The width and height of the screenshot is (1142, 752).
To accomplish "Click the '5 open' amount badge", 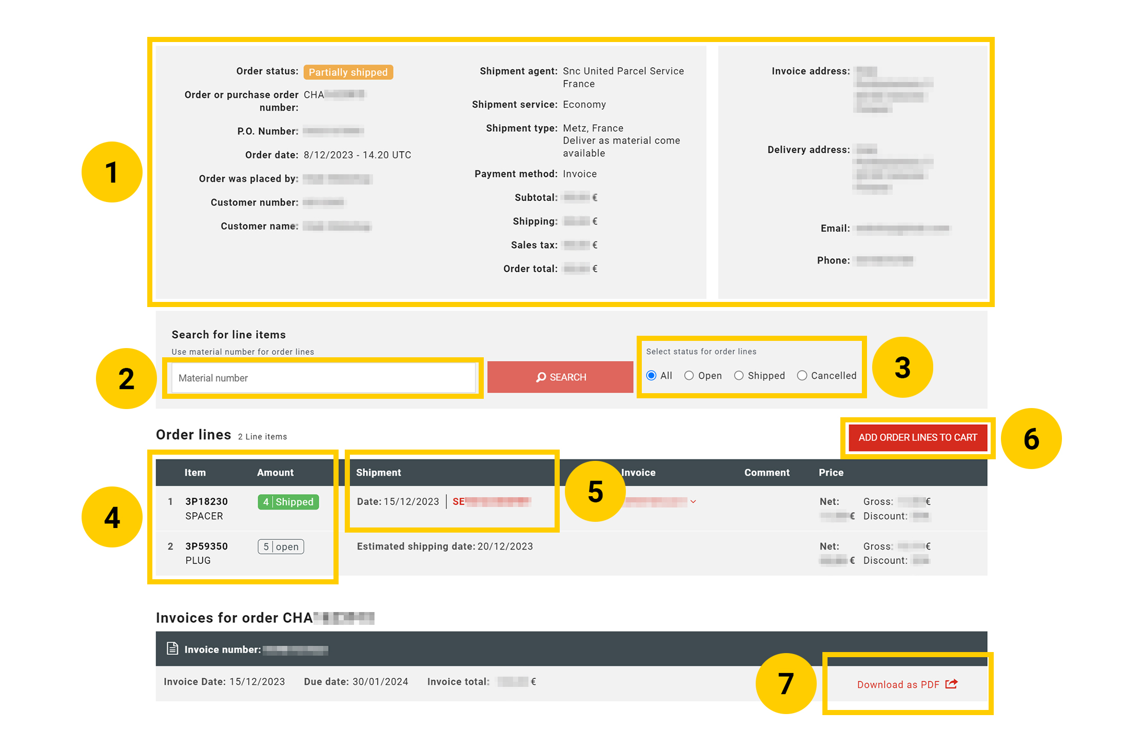I will (280, 546).
